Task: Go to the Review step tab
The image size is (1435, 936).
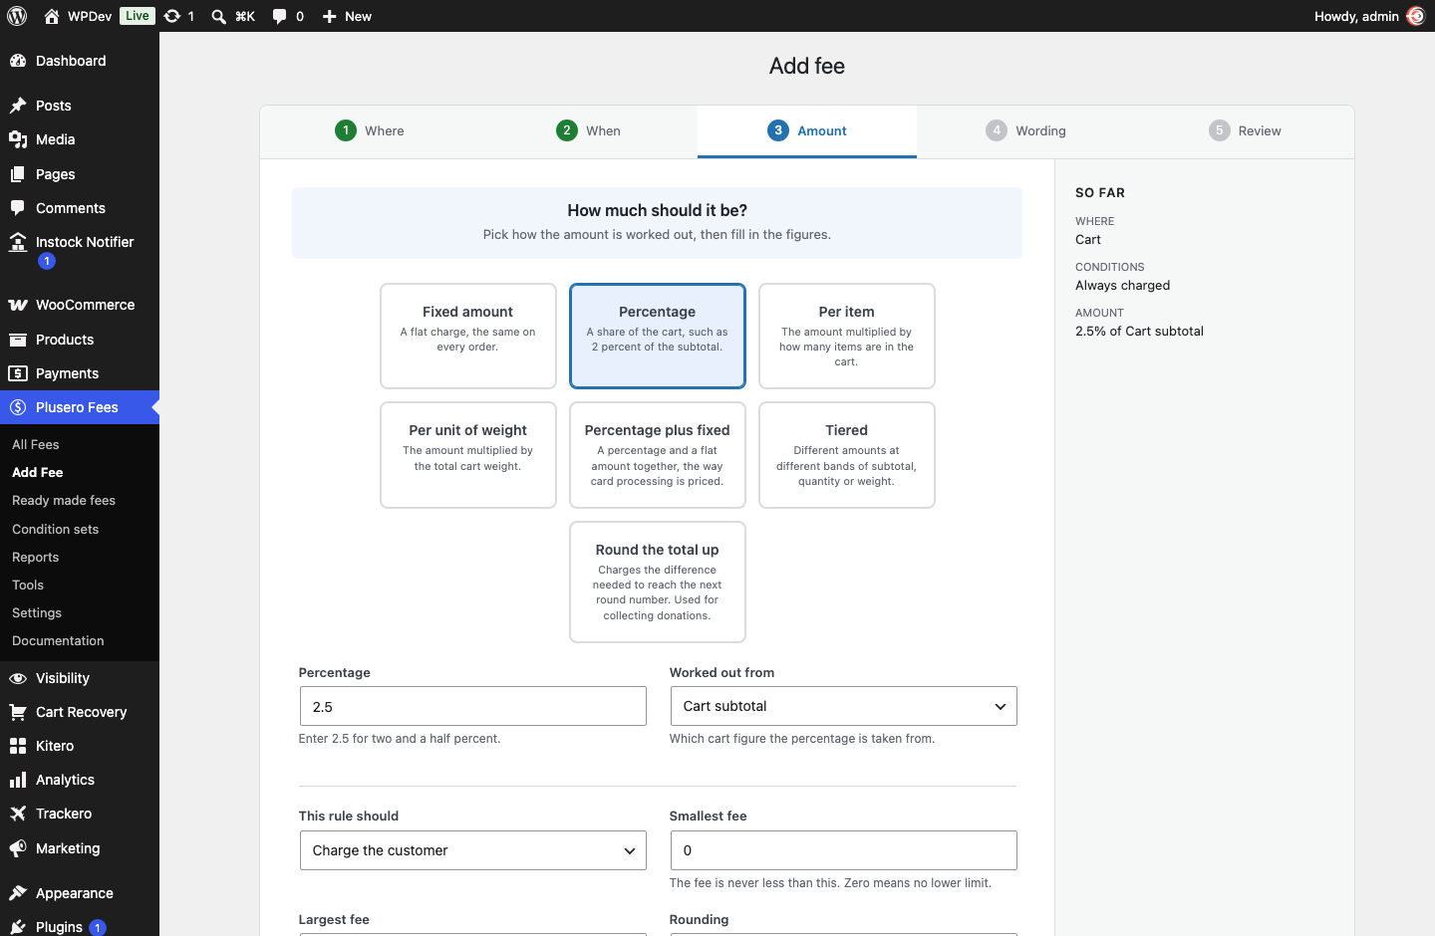Action: point(1245,130)
